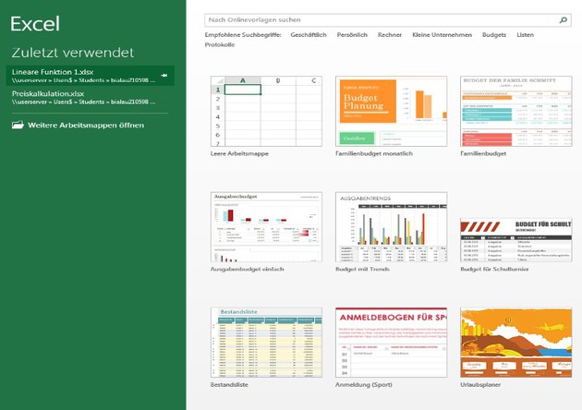Select the suggested search term Protokolle

[x=220, y=45]
